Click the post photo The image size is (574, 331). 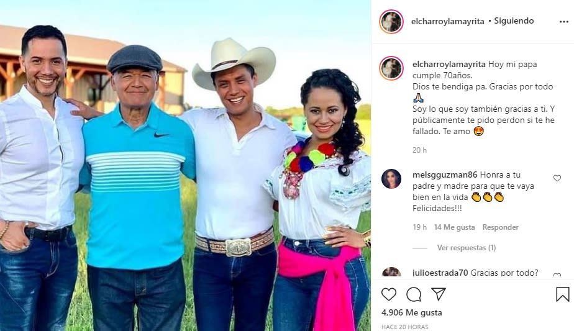coord(186,165)
